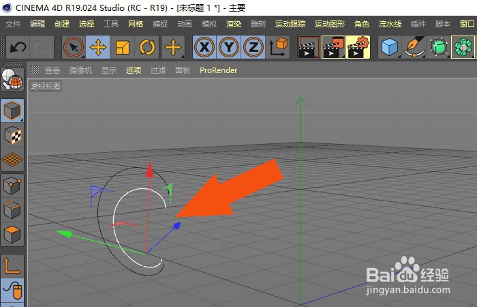Open the 捕捉 menu
The width and height of the screenshot is (477, 307).
(x=160, y=24)
